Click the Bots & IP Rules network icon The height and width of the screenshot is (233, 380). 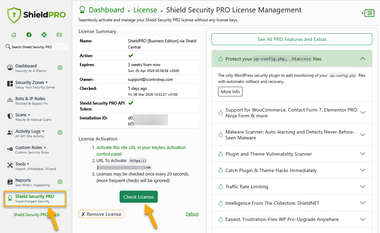[x=10, y=100]
